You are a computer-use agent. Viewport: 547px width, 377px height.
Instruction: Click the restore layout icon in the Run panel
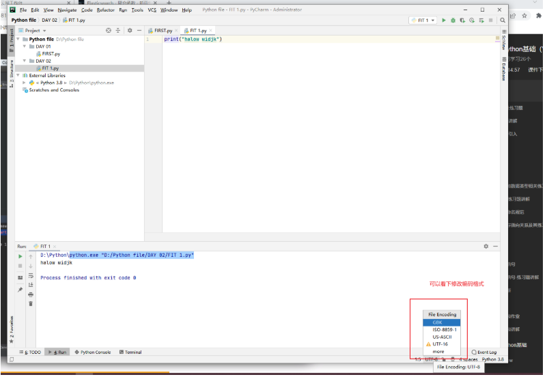[20, 277]
